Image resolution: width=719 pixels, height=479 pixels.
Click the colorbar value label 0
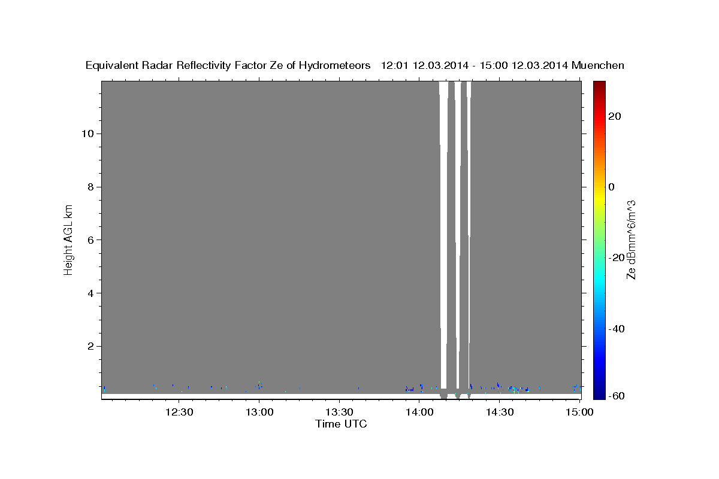(x=612, y=187)
